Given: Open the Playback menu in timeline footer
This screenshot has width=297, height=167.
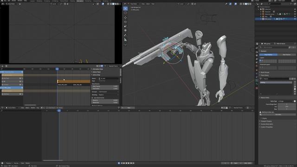Looking at the screenshot, I should coord(9,163).
